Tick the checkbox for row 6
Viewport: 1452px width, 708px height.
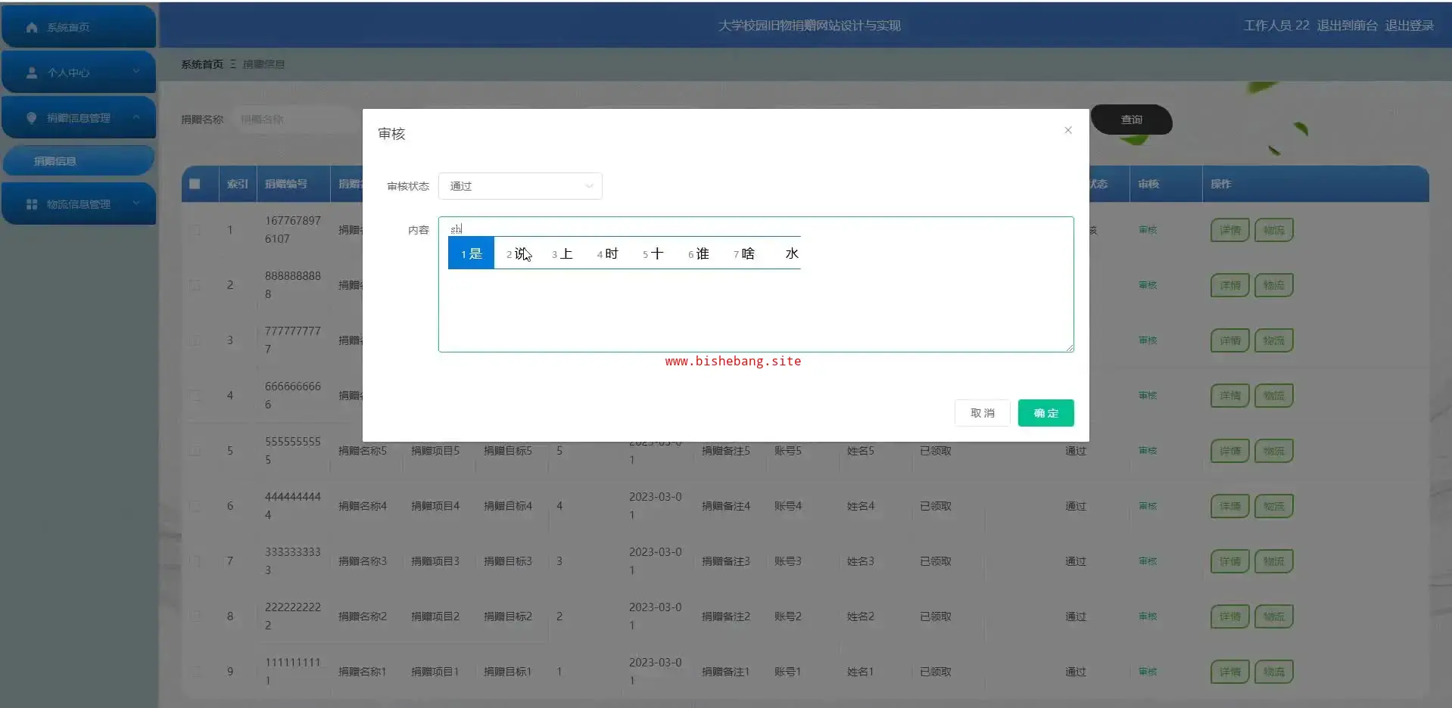tap(195, 506)
